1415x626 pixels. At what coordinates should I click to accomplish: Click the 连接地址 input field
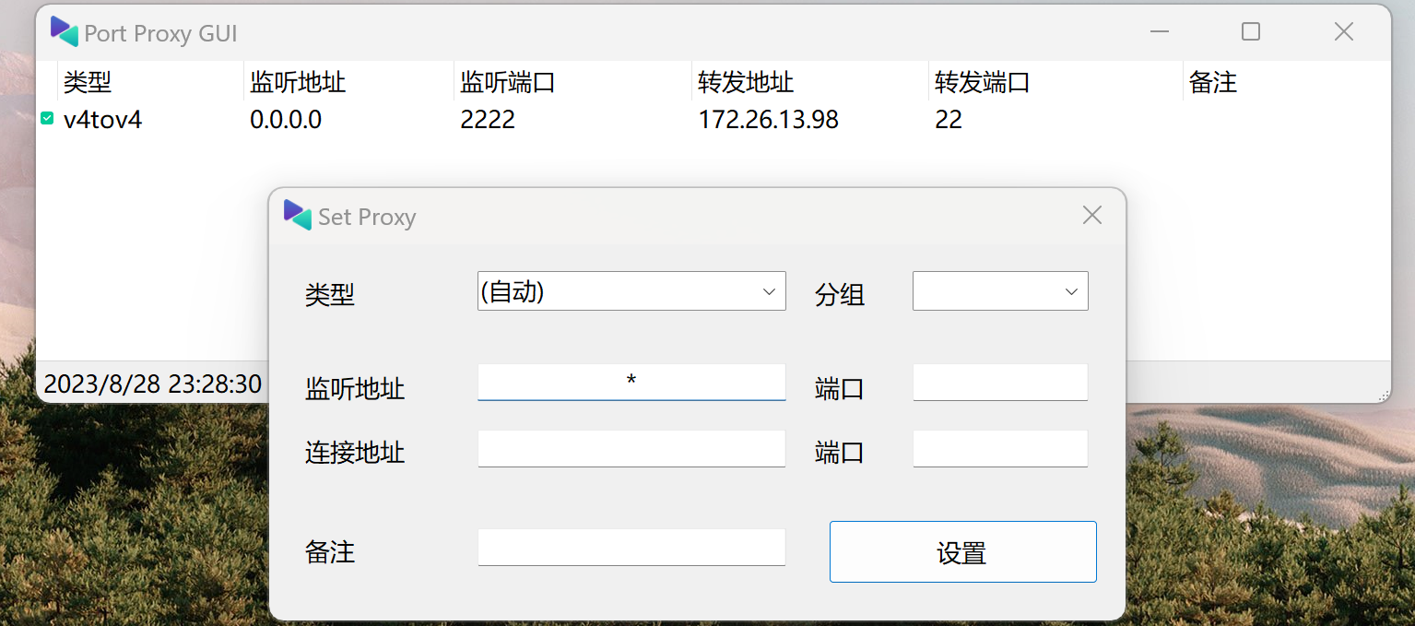coord(631,448)
